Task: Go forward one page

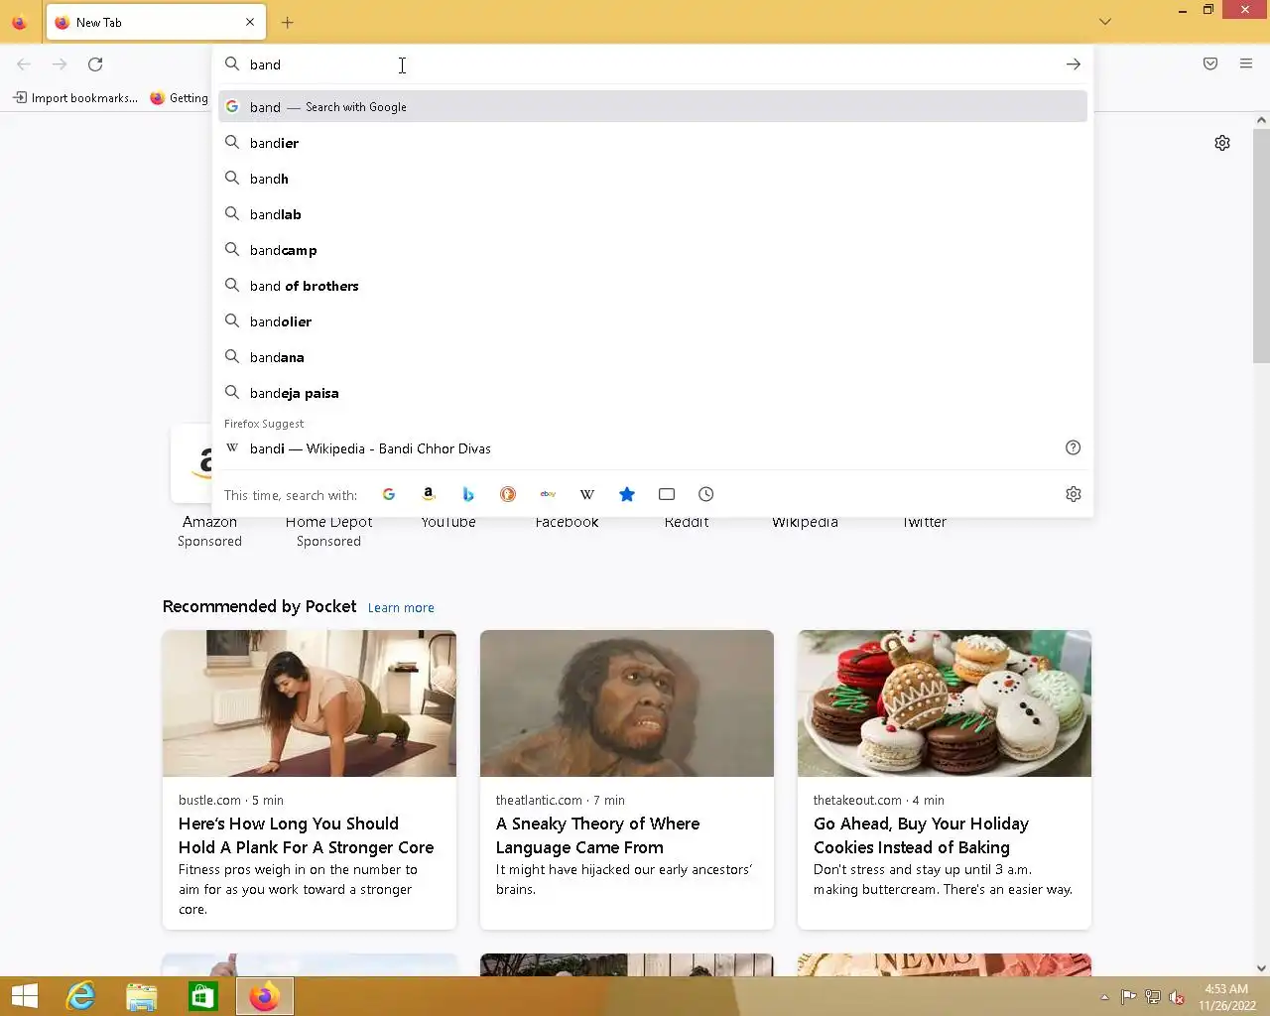Action: pyautogui.click(x=60, y=64)
